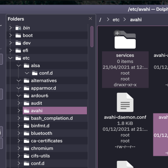The width and height of the screenshot is (168, 168).
Task: Expand the dev folder node
Action: [x=10, y=43]
